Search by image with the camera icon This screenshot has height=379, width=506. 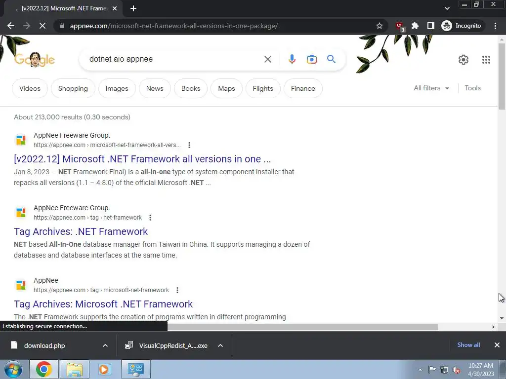(311, 59)
